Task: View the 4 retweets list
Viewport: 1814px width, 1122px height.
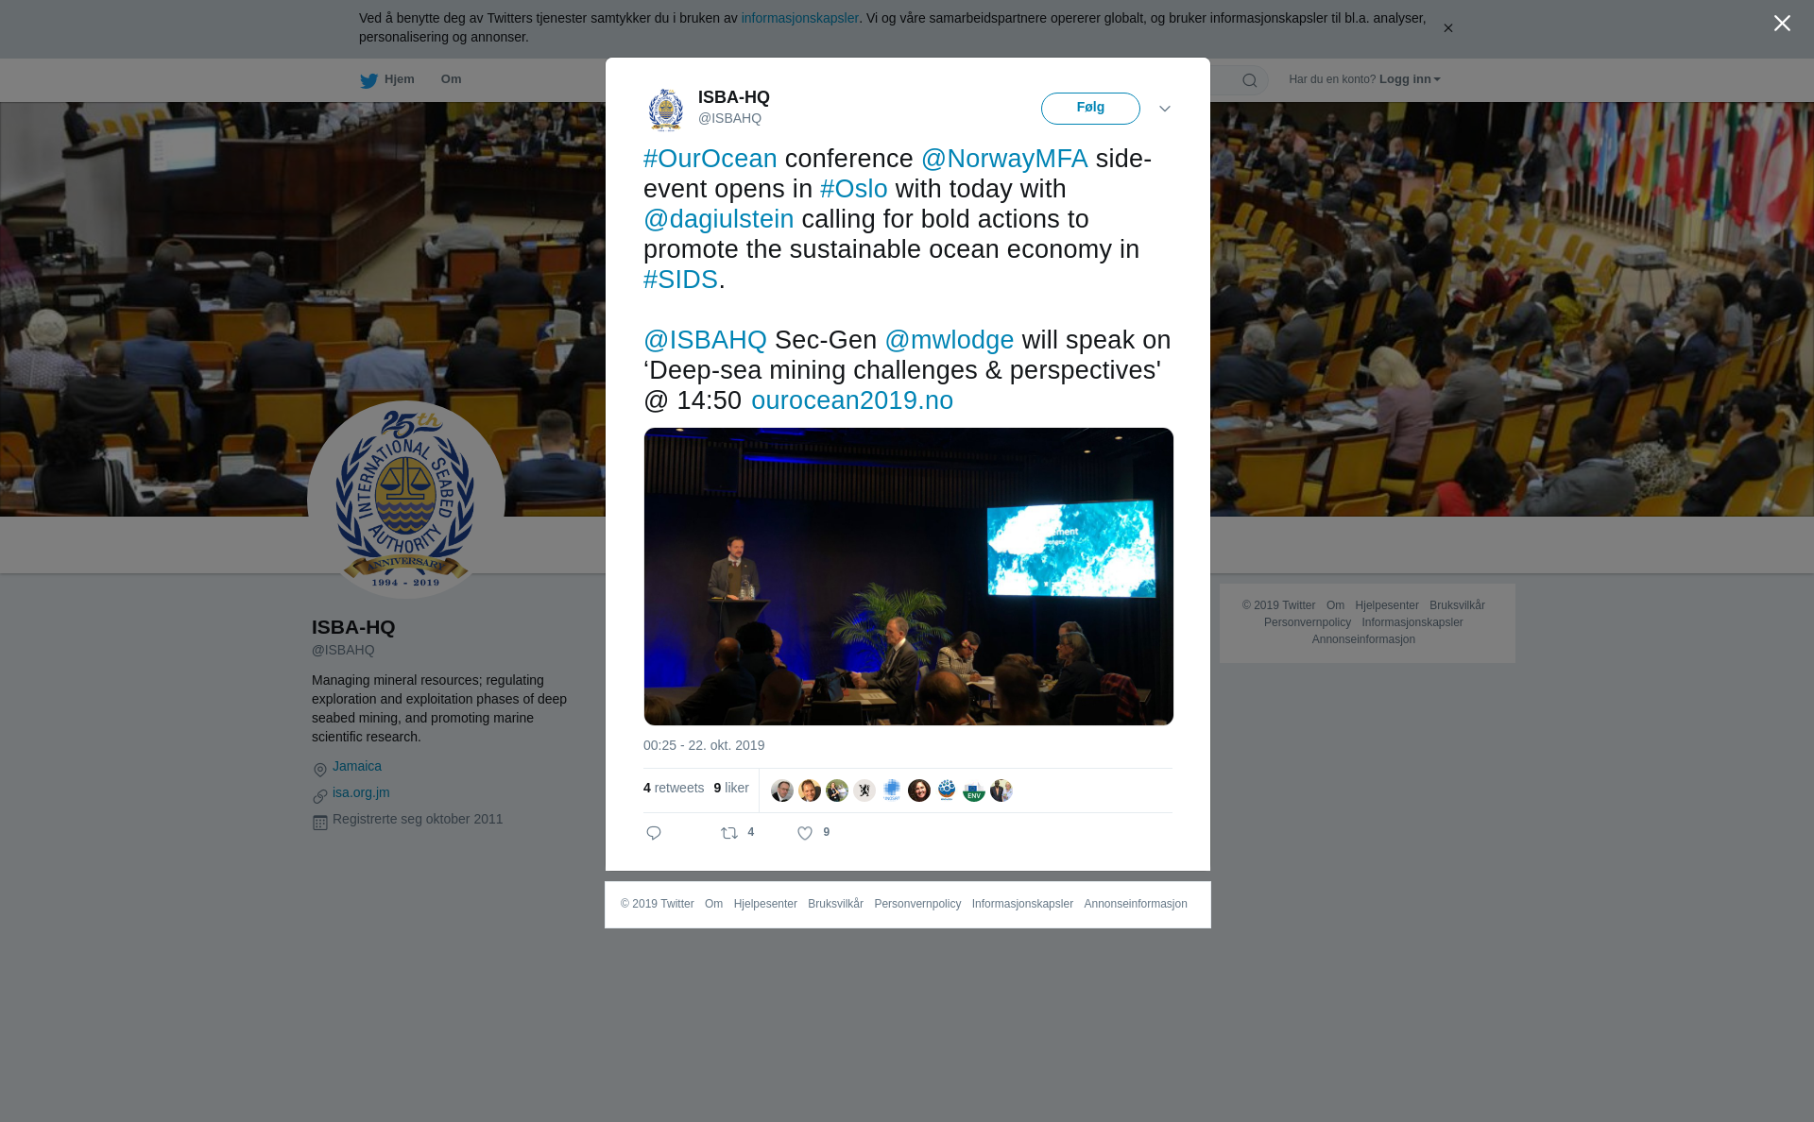Action: (674, 788)
